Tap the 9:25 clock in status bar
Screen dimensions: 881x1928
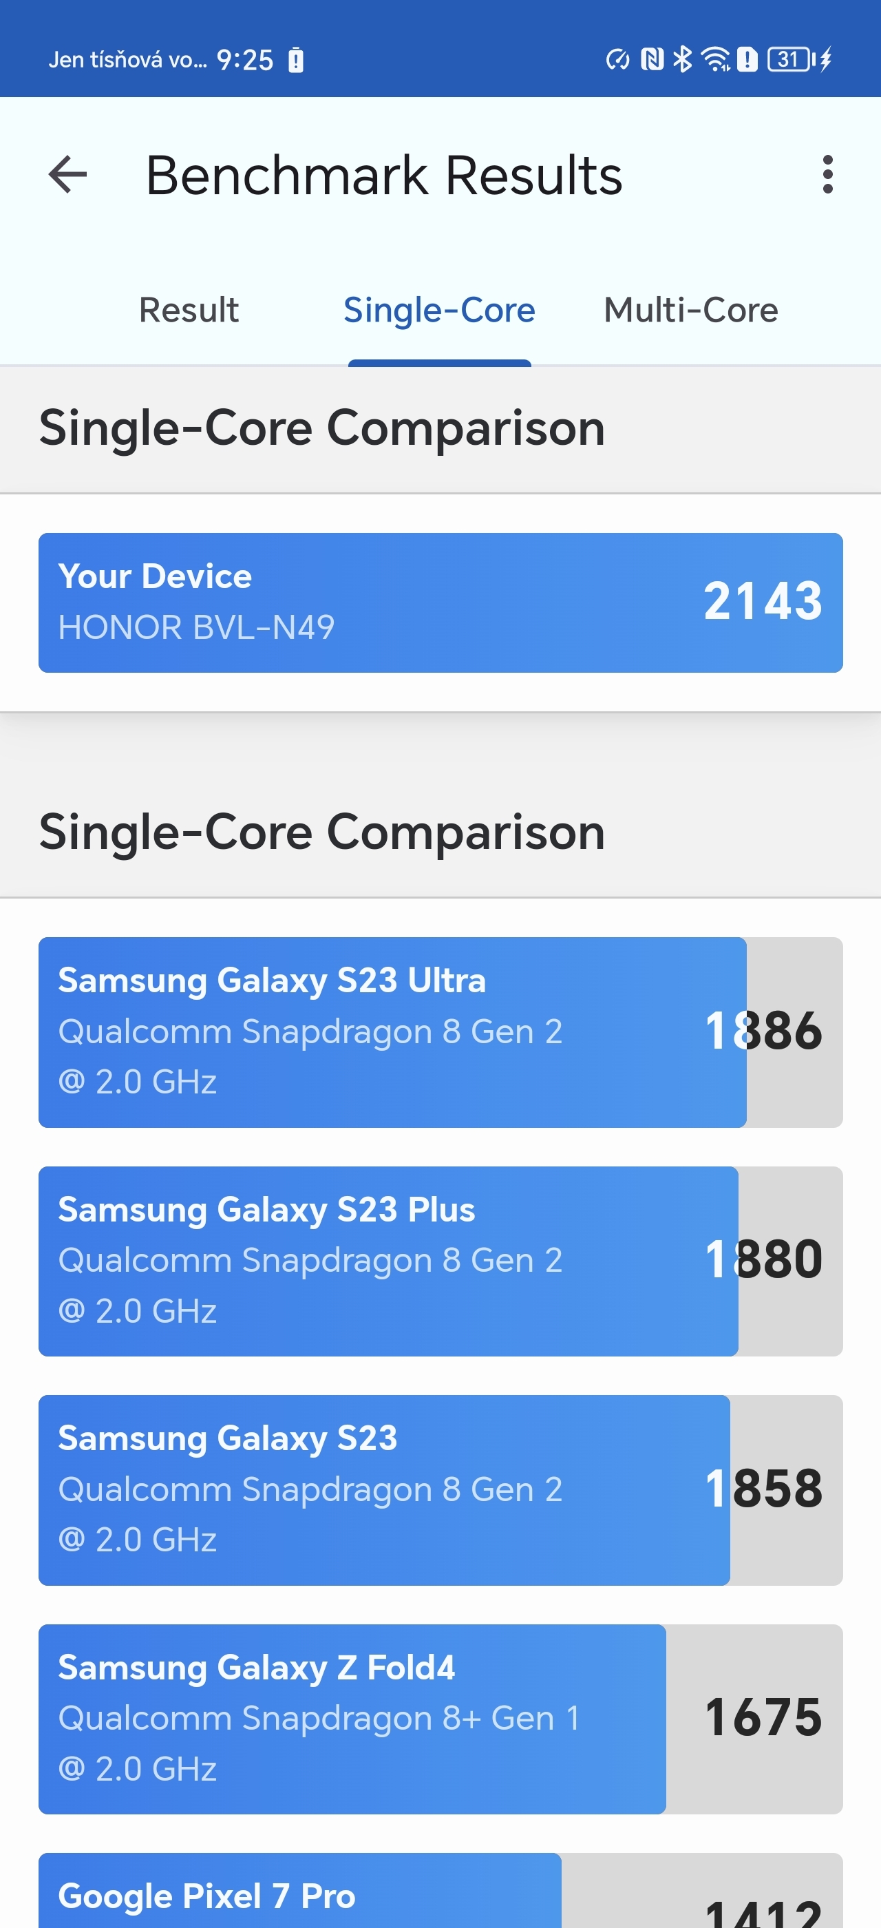click(244, 60)
